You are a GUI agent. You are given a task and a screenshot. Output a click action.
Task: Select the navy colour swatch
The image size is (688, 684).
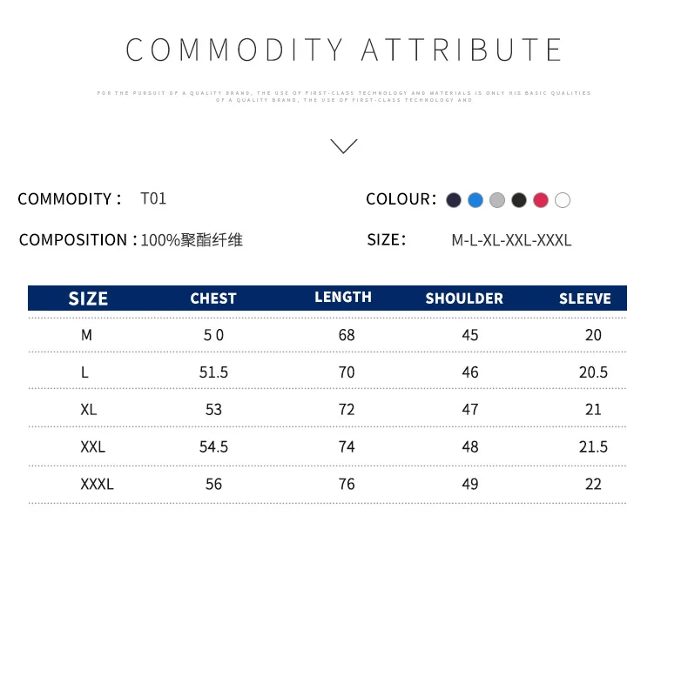[x=453, y=200]
